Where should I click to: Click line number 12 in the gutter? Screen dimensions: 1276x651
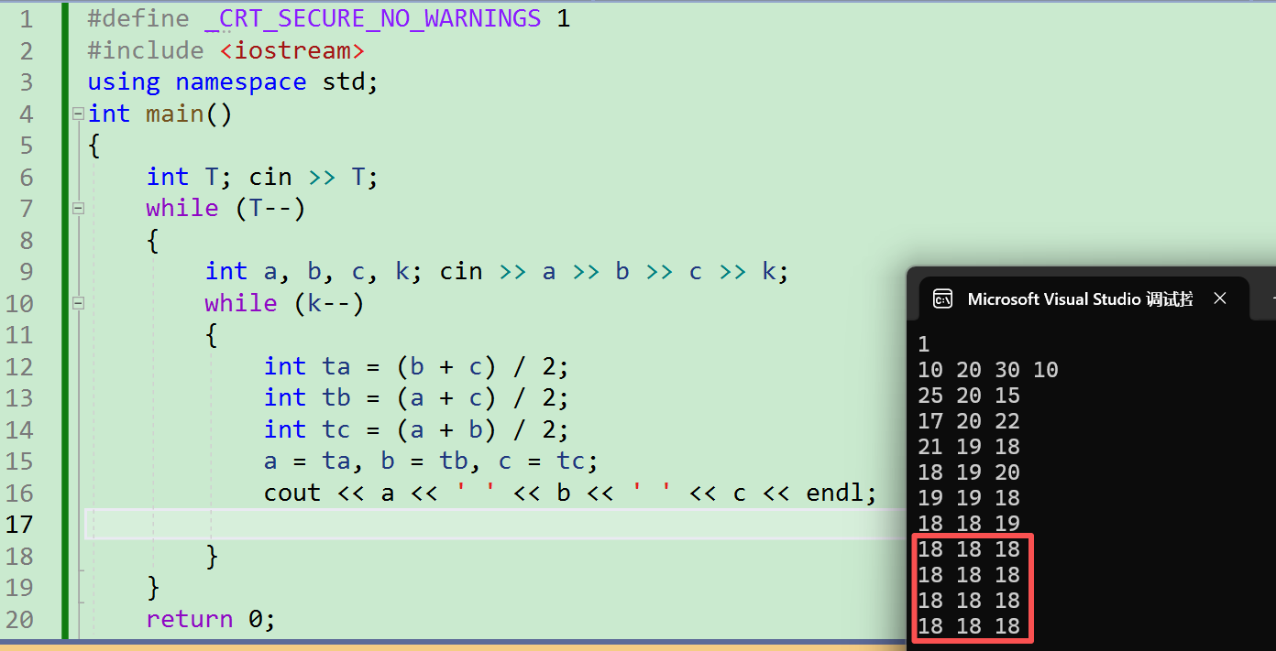pos(19,366)
